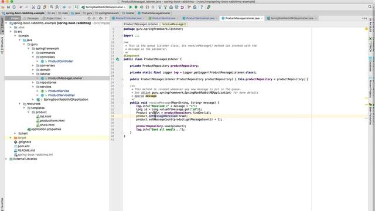This screenshot has width=375, height=211.
Task: Select ProductController in the project tree
Action: click(60, 61)
